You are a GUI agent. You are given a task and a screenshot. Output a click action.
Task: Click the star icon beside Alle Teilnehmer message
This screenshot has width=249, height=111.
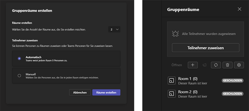pyautogui.click(x=176, y=34)
